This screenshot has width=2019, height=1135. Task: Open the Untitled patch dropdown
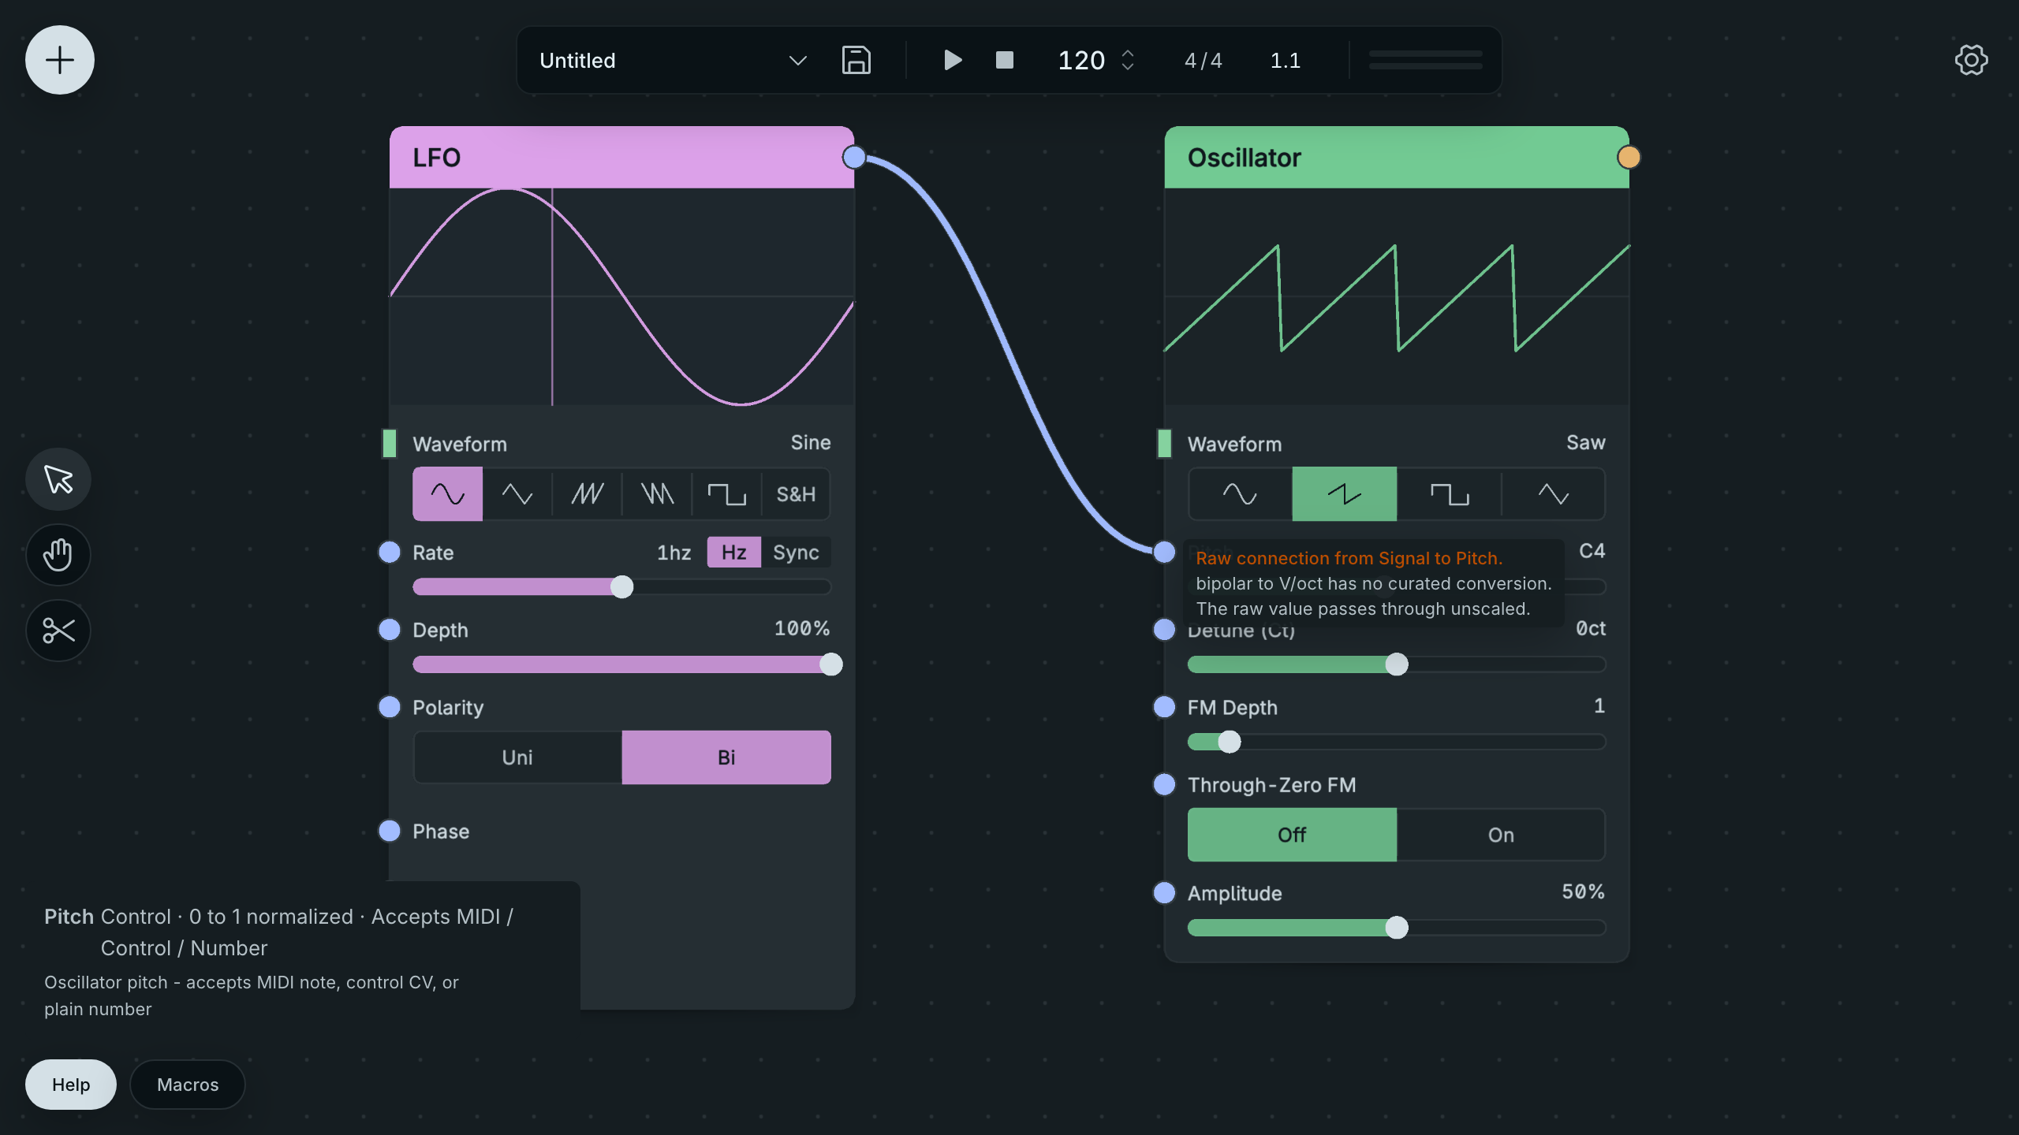[673, 60]
